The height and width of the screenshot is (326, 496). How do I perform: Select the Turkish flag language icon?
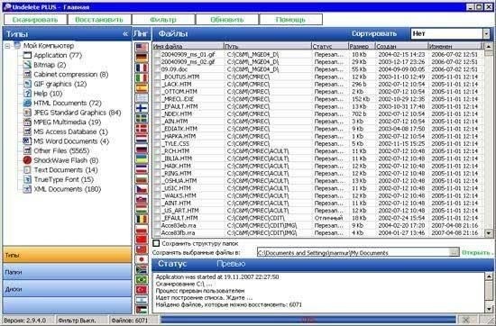[142, 289]
